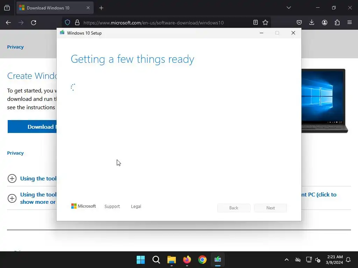Click the browser forward arrow

pyautogui.click(x=21, y=23)
